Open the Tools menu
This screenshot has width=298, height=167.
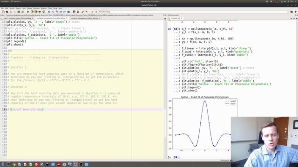(50, 8)
